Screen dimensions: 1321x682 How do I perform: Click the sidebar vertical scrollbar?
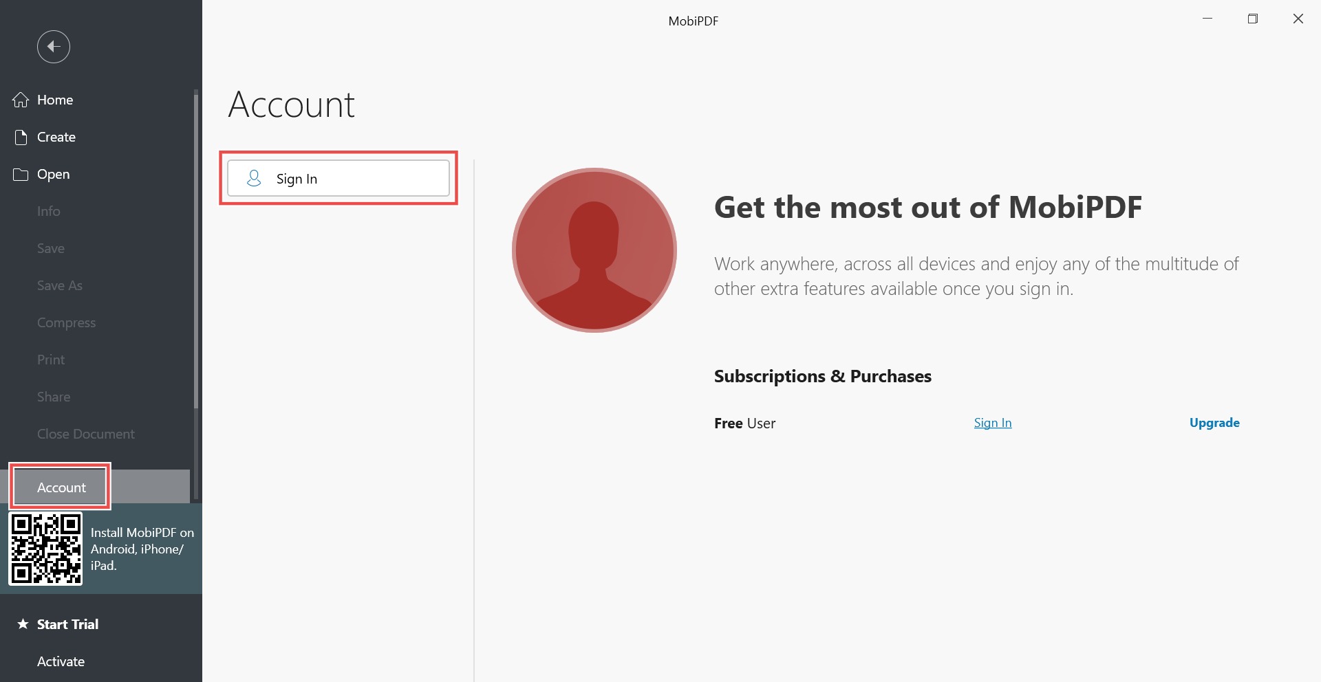pos(196,251)
